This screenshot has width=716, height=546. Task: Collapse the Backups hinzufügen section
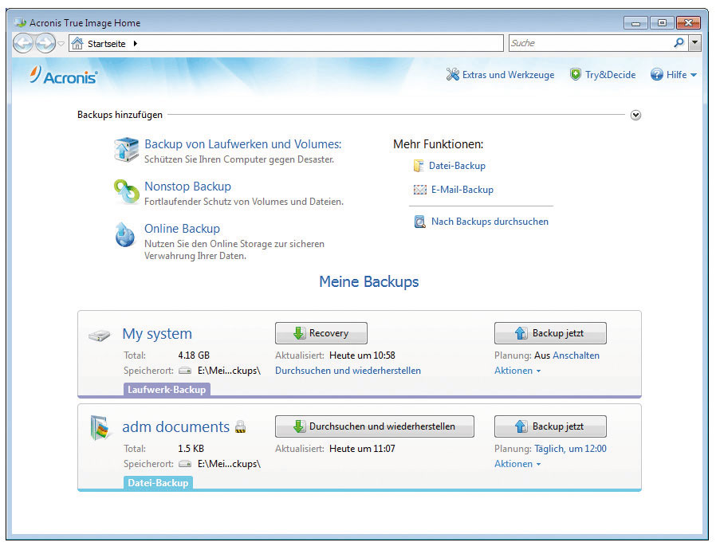[x=635, y=115]
